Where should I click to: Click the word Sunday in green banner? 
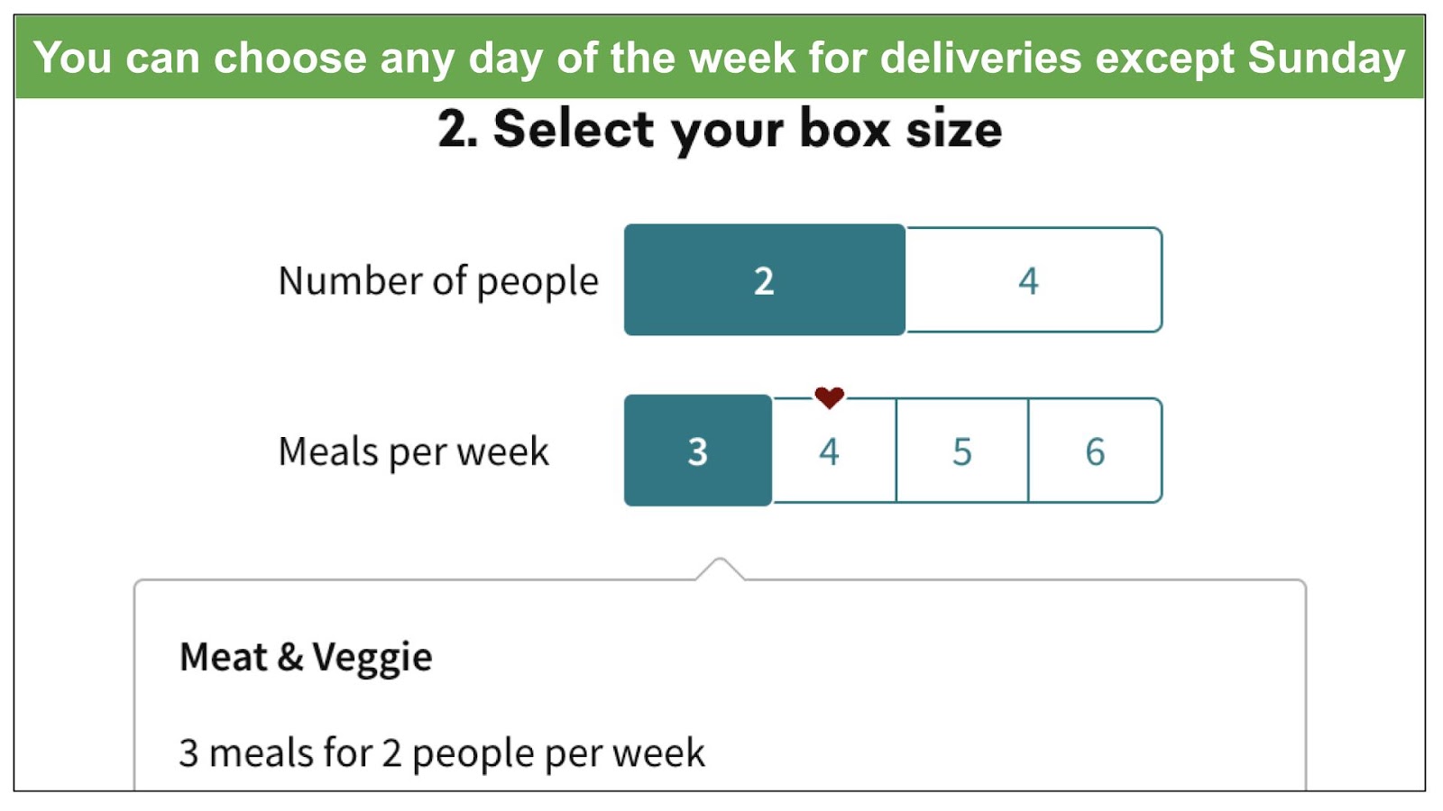pos(1327,58)
